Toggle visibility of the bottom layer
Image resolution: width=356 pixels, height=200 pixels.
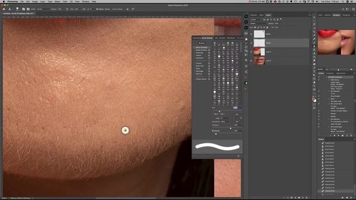point(251,61)
